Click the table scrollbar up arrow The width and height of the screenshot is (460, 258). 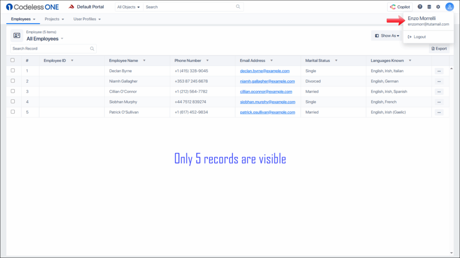pyautogui.click(x=451, y=69)
